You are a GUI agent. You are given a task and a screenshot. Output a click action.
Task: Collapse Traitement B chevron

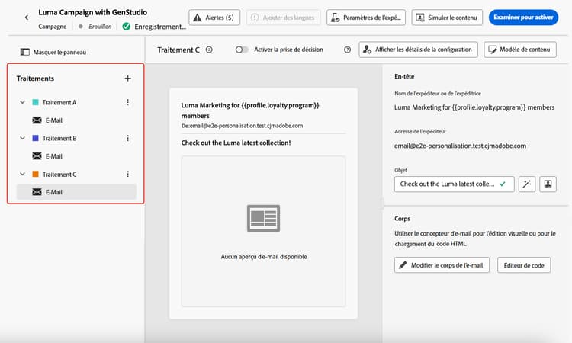click(23, 138)
